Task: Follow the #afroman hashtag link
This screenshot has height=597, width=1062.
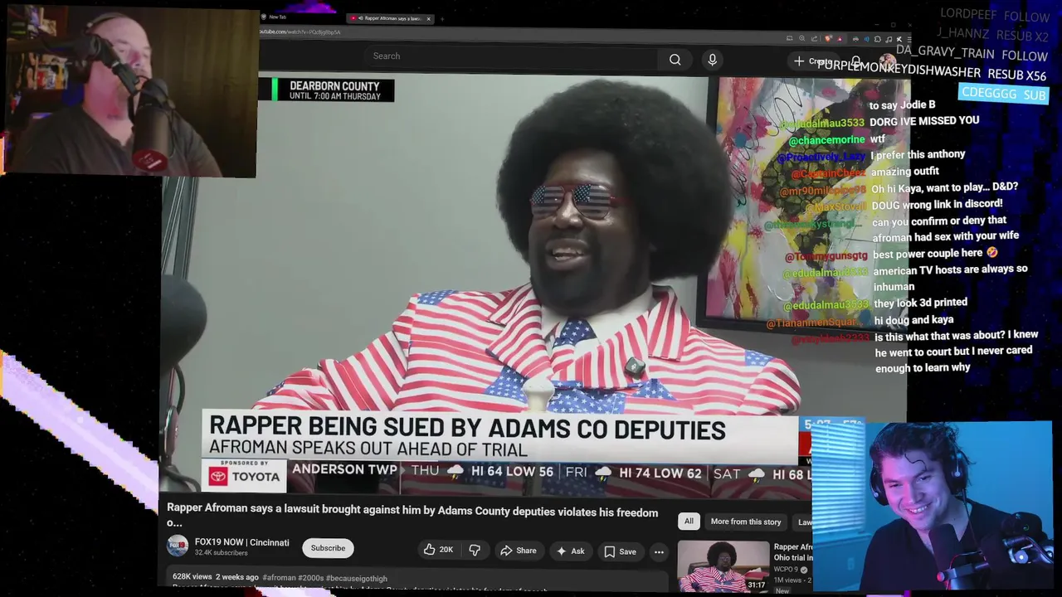Action: [278, 577]
